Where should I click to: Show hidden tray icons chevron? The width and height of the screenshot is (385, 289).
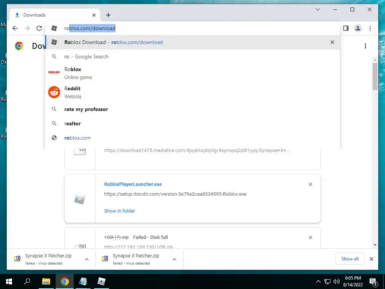point(318,281)
